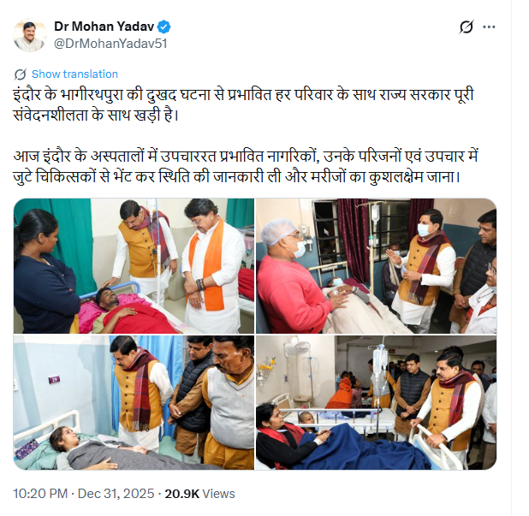Image resolution: width=529 pixels, height=516 pixels.
Task: Click the man in orange scarf in photo
Action: pyautogui.click(x=211, y=266)
